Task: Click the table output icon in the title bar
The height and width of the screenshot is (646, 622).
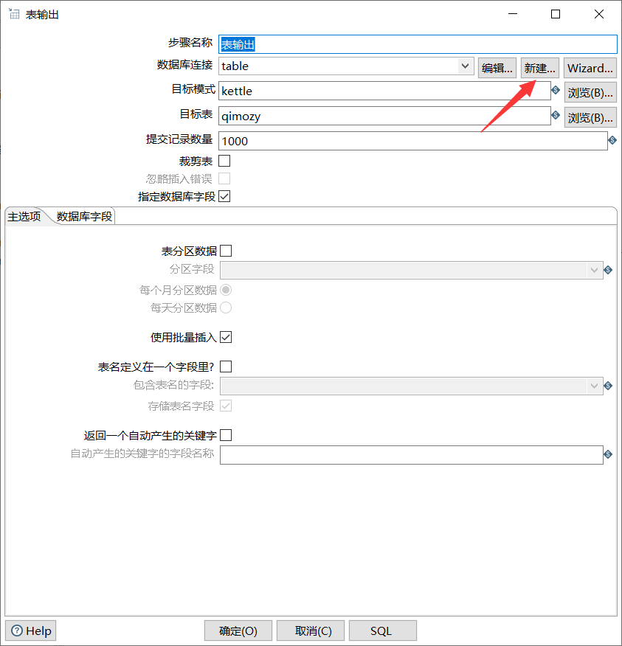Action: 14,14
